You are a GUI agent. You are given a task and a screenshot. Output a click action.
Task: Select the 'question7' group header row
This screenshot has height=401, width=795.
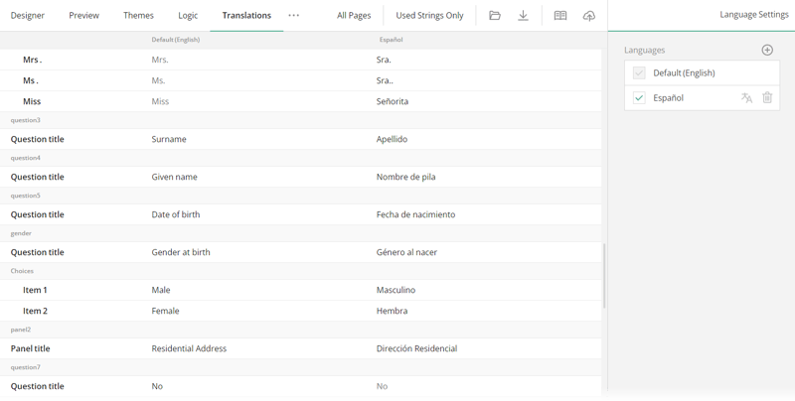pos(301,367)
